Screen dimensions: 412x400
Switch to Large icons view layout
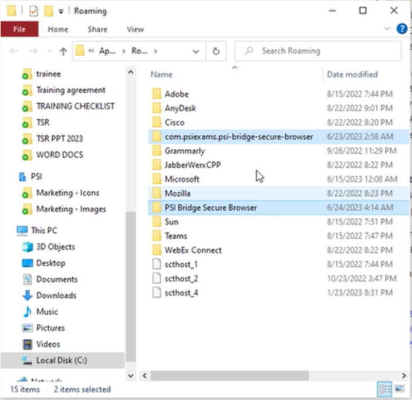pyautogui.click(x=399, y=389)
